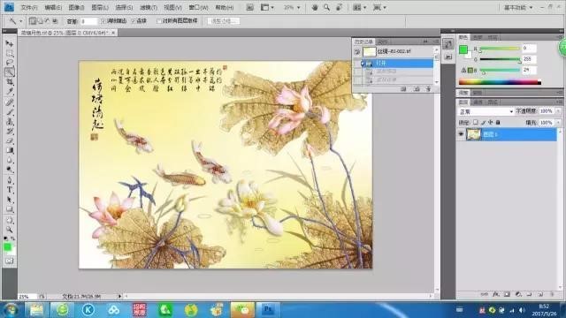Select the Zoom tool in toolbox

coord(10,230)
